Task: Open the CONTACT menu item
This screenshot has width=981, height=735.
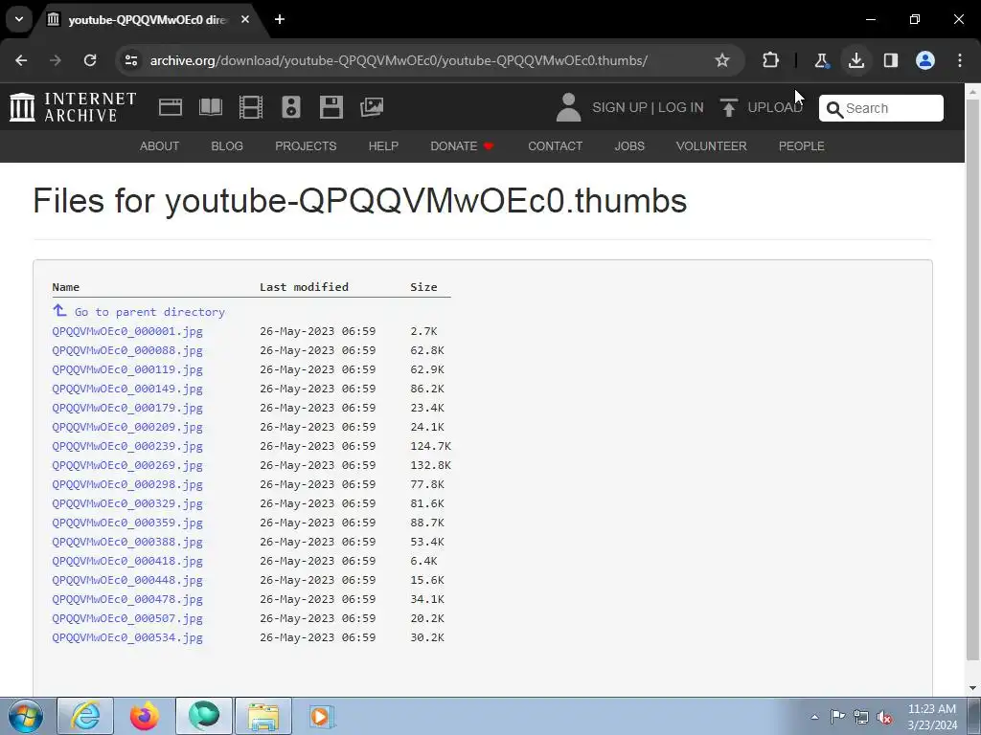Action: click(x=555, y=146)
